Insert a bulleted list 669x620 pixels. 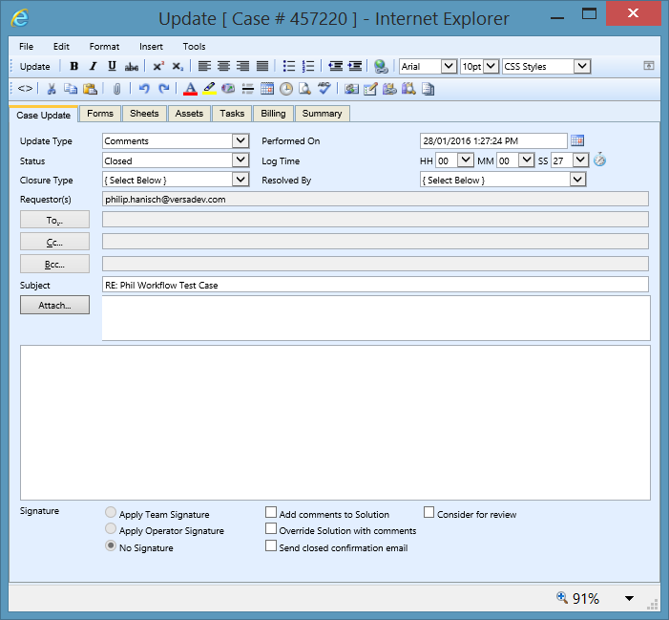coord(289,66)
